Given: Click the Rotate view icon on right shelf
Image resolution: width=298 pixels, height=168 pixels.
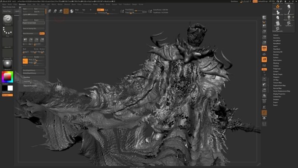Looking at the screenshot, I should 264,96.
